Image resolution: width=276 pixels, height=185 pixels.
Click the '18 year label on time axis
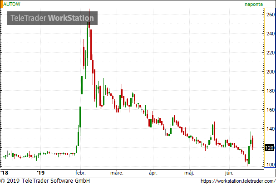pos(4,173)
